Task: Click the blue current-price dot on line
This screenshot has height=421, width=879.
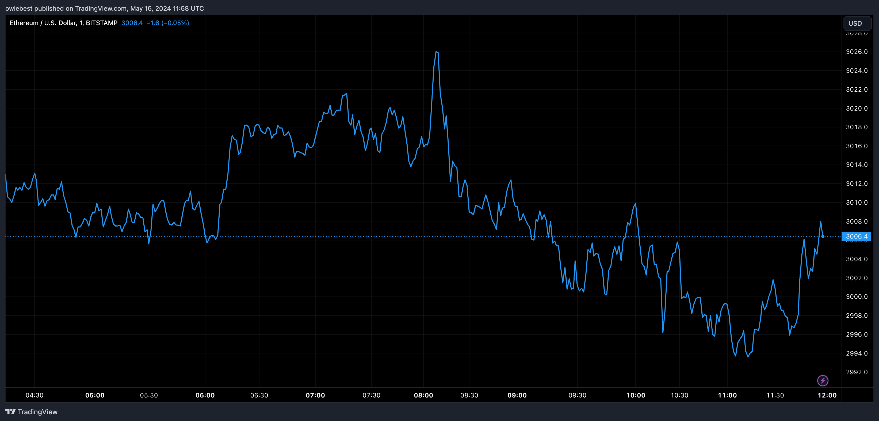Action: [823, 236]
